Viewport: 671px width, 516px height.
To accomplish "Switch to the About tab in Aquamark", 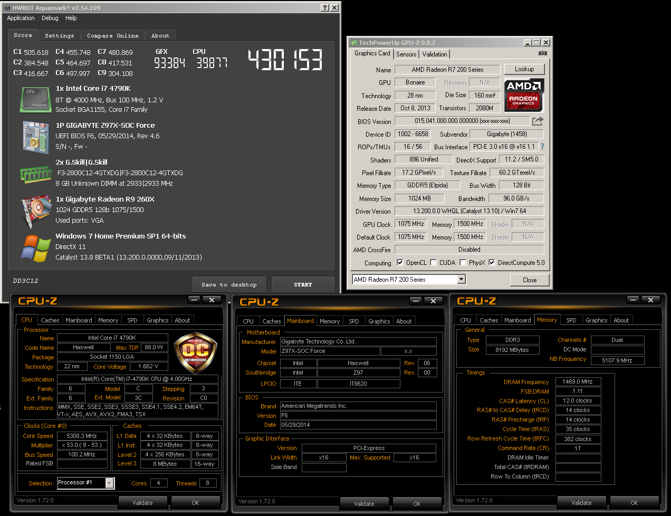I will [160, 35].
